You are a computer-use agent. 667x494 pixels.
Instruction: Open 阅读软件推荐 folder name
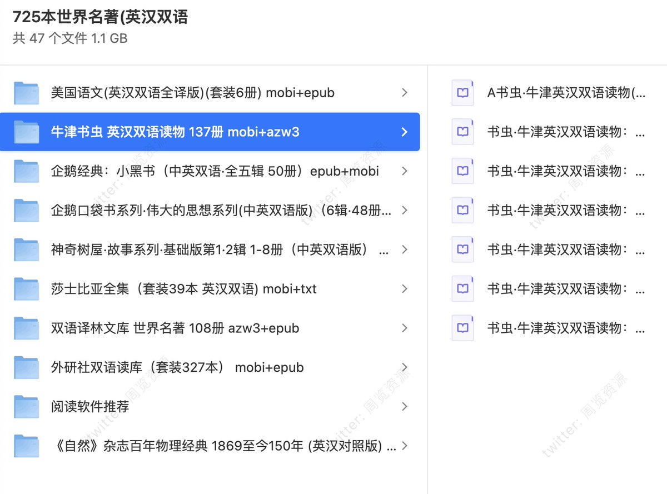coord(90,407)
